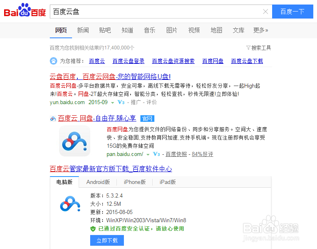The height and width of the screenshot is (249, 317).
Task: Click the 百度一下 search button
Action: click(293, 12)
